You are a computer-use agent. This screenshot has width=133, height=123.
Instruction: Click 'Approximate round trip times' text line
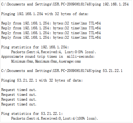pos(48,57)
